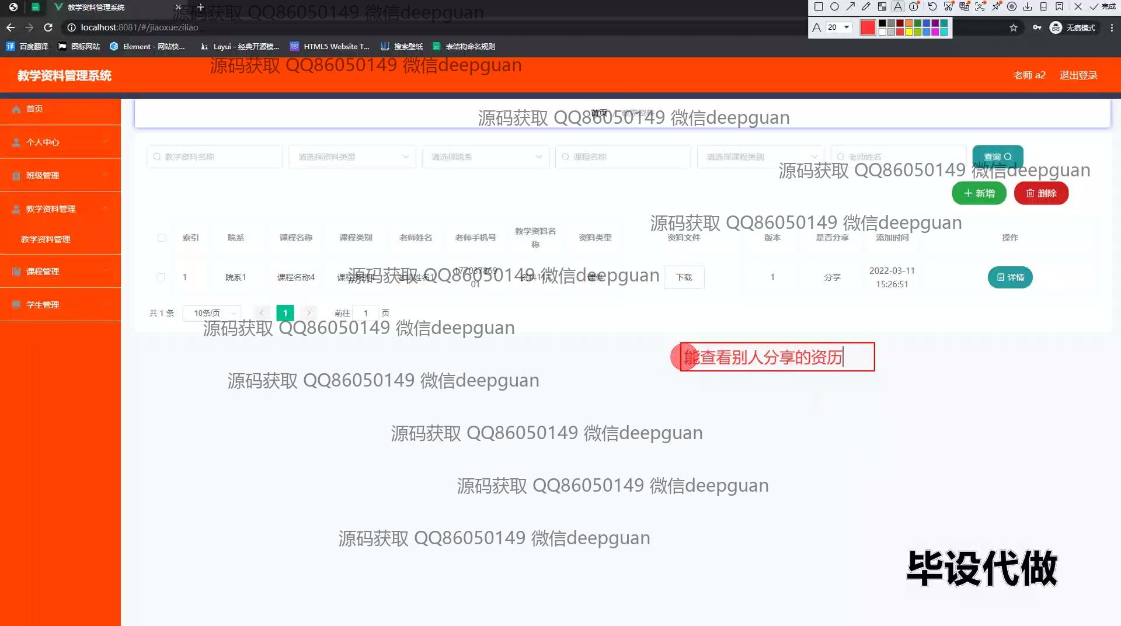Open the 资料类型 select dropdown
Viewport: 1121px width, 626px height.
[352, 156]
